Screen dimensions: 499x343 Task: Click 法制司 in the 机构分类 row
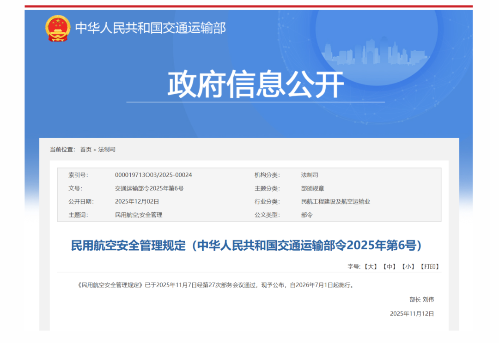pos(310,175)
